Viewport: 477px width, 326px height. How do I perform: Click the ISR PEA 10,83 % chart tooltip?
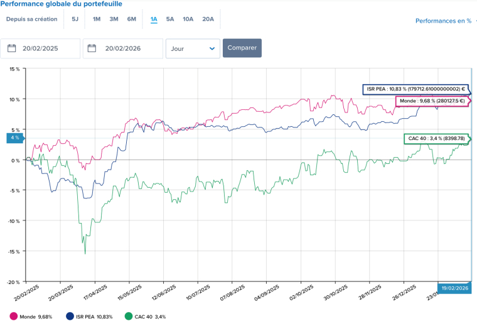coord(414,89)
